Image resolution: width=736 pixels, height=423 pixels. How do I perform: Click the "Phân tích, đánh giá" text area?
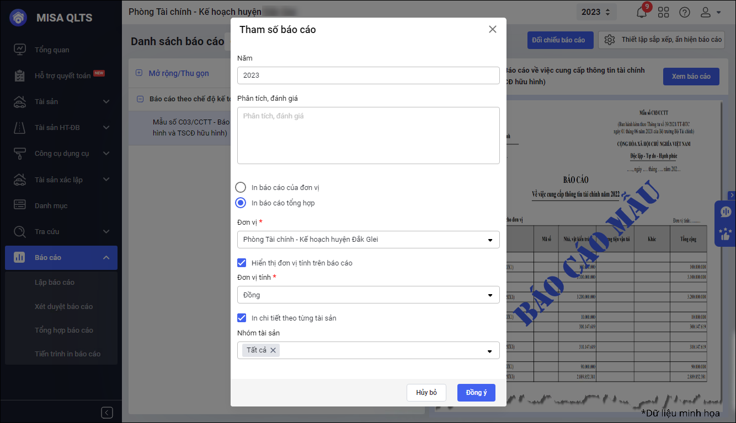368,135
